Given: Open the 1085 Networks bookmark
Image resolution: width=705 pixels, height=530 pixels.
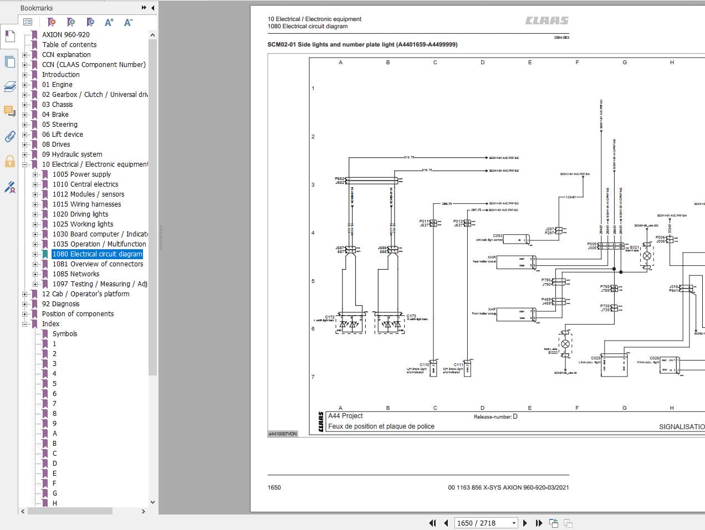Looking at the screenshot, I should (76, 274).
